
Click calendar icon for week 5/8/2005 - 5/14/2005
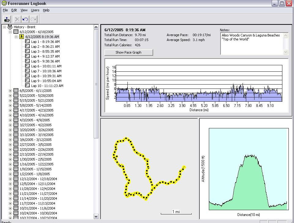click(16, 105)
